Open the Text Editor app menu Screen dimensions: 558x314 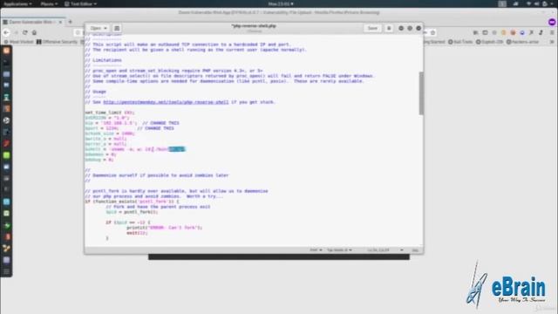pyautogui.click(x=81, y=3)
